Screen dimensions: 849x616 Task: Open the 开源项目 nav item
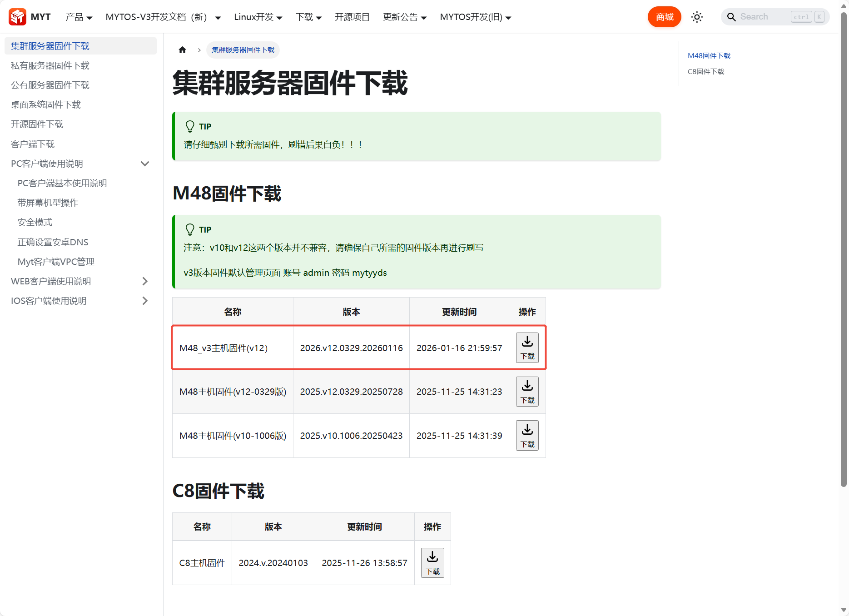pos(352,17)
